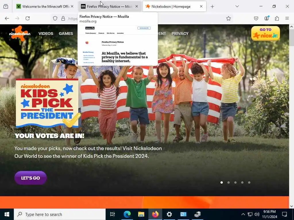This screenshot has height=220, width=294.
Task: Open the Windows Start menu
Action: click(x=7, y=214)
